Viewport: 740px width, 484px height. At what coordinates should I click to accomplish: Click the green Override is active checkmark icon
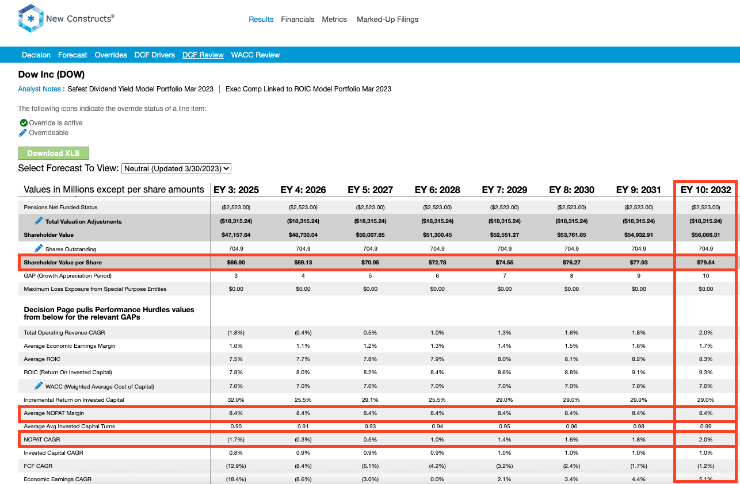24,123
